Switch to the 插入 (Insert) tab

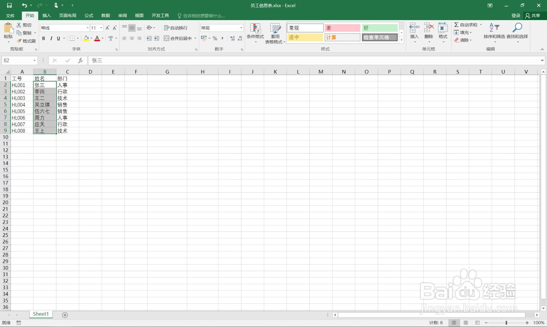(x=46, y=16)
